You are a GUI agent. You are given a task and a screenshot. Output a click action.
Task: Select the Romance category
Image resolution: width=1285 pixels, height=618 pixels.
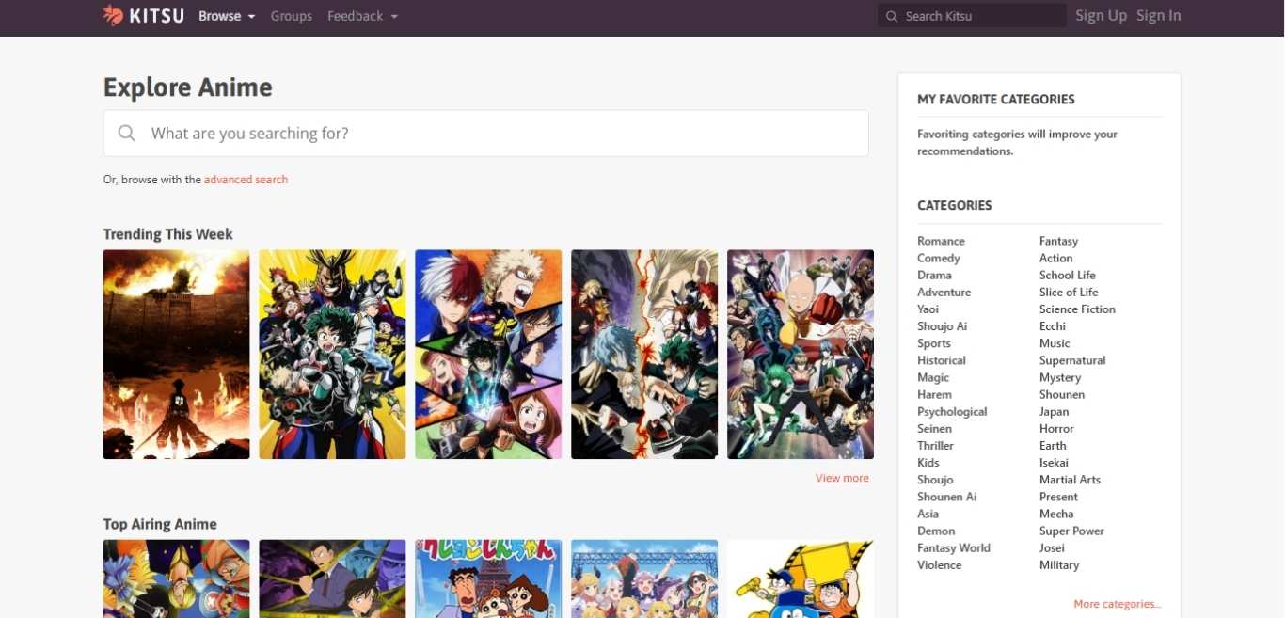[x=941, y=242]
